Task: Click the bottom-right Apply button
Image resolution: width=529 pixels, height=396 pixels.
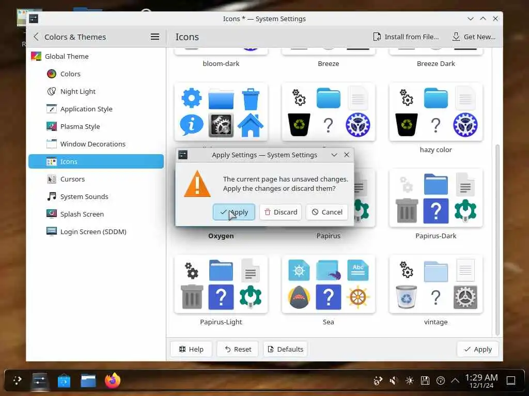Action: 478,349
